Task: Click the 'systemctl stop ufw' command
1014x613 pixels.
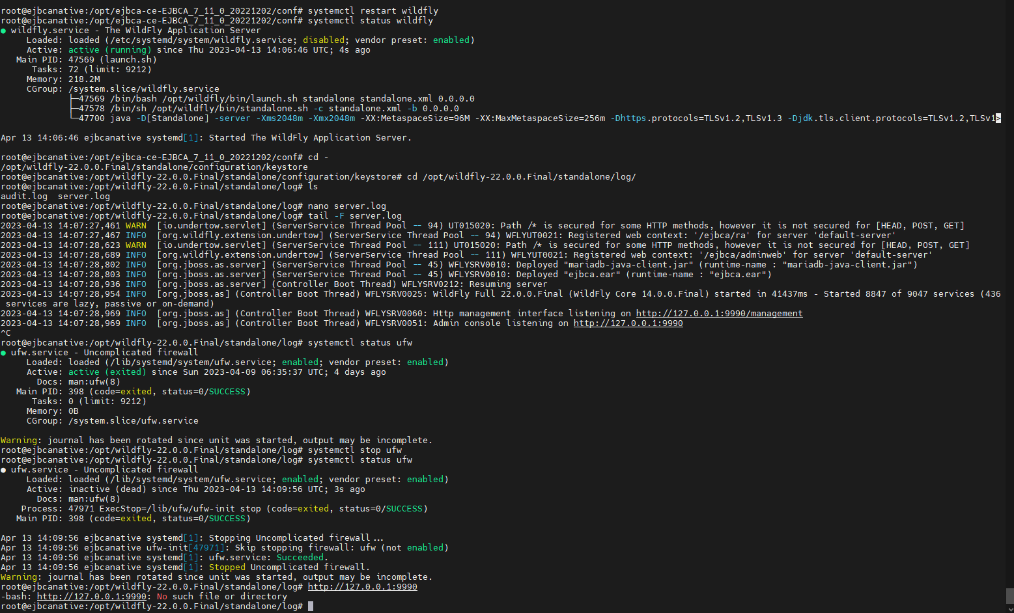Action: pos(354,450)
